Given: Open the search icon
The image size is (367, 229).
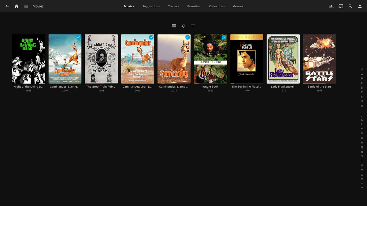Looking at the screenshot, I should (350, 6).
